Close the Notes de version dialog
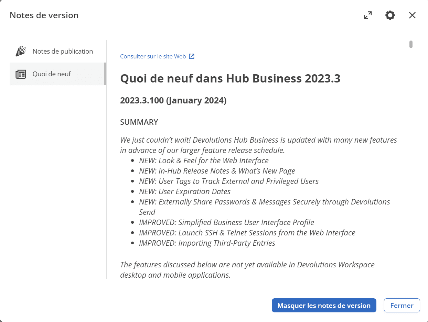The image size is (428, 322). point(412,15)
